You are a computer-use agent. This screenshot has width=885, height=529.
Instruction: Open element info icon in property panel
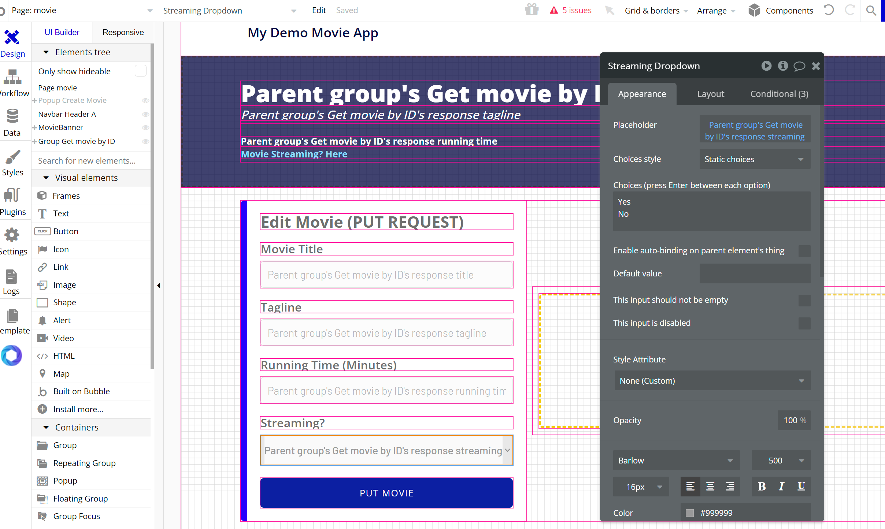(783, 66)
